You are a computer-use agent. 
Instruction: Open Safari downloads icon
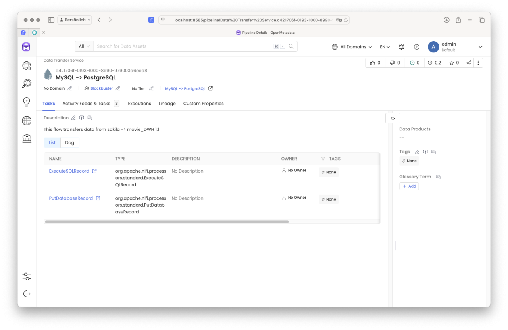[x=446, y=20]
